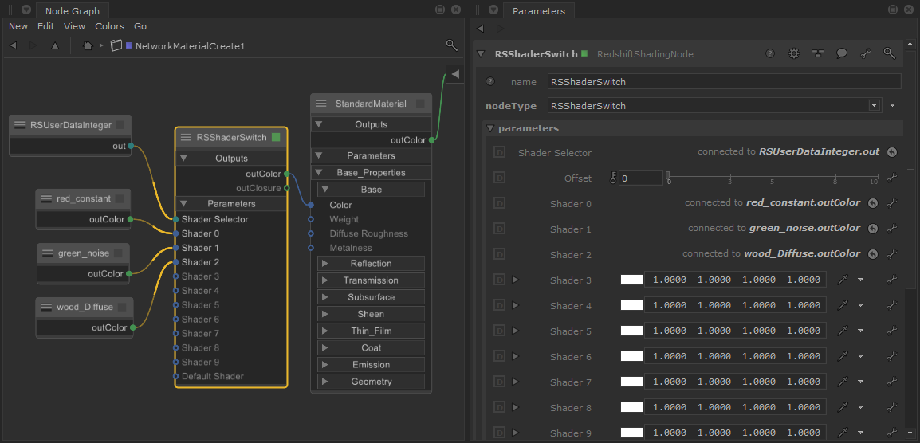Viewport: 920px width, 443px height.
Task: Collapse StandardMaterial Base_Properties section
Action: point(319,173)
